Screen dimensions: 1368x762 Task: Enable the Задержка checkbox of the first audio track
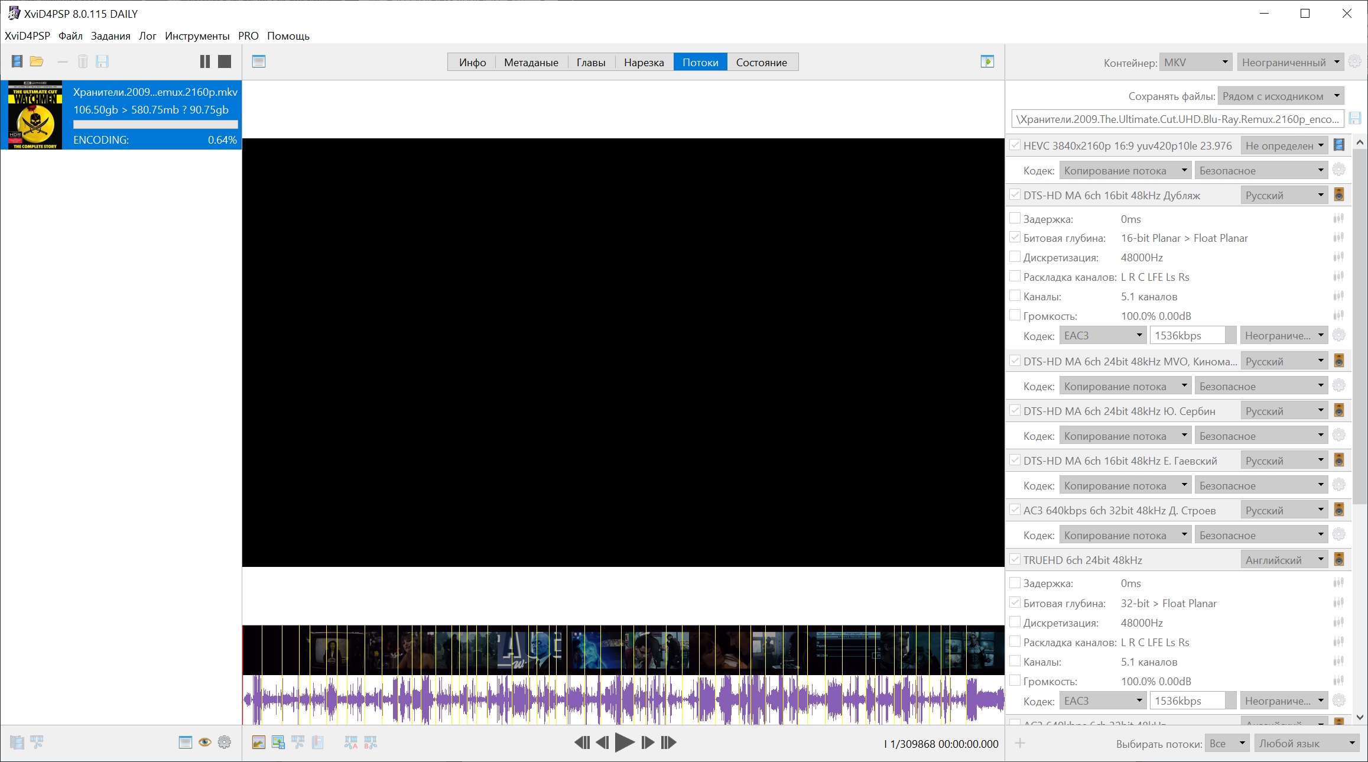click(1015, 219)
